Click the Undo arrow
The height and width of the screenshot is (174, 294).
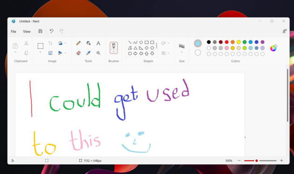(51, 31)
